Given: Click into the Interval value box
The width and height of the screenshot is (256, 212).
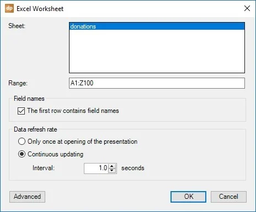Looking at the screenshot, I should [96, 168].
